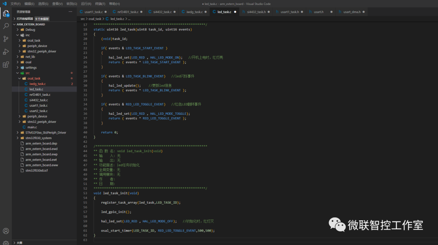Expand the Debug folder

30,30
